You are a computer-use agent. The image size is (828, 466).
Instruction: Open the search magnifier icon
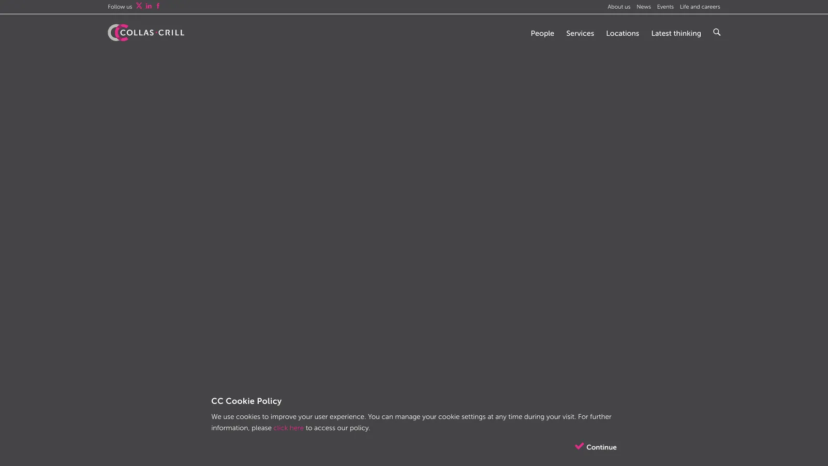coord(717,32)
